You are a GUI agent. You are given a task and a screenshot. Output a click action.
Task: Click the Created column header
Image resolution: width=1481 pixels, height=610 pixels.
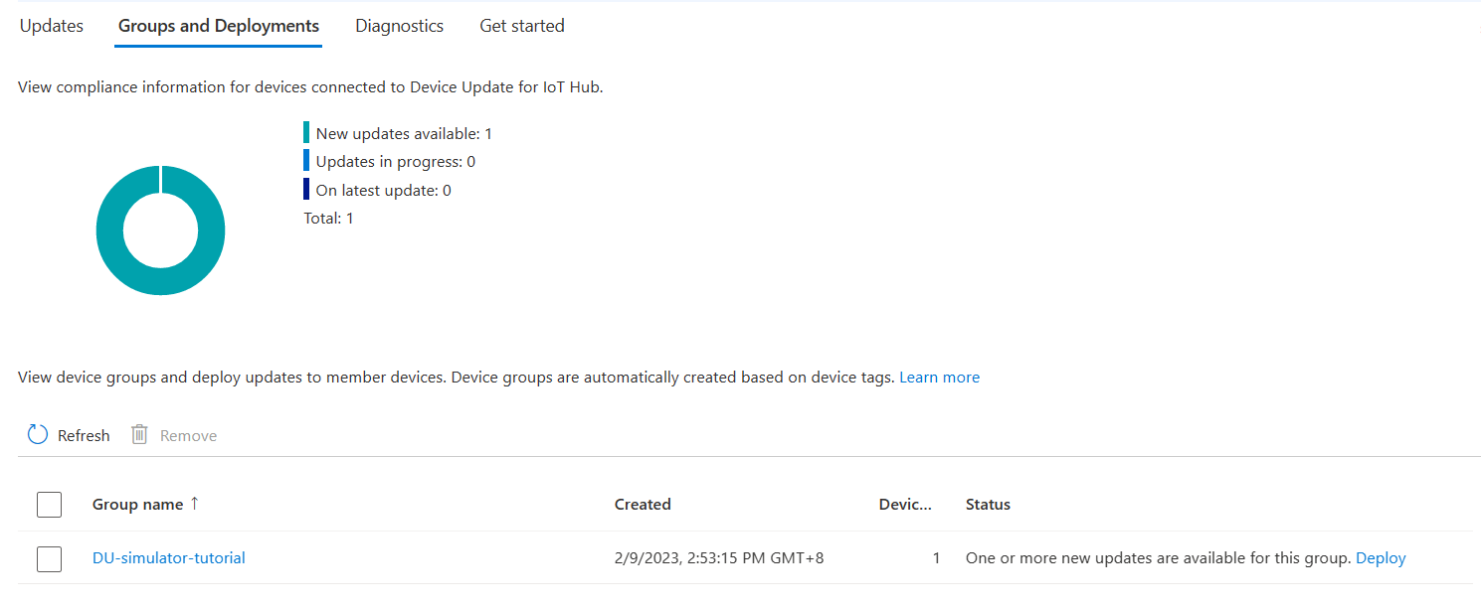click(x=642, y=504)
